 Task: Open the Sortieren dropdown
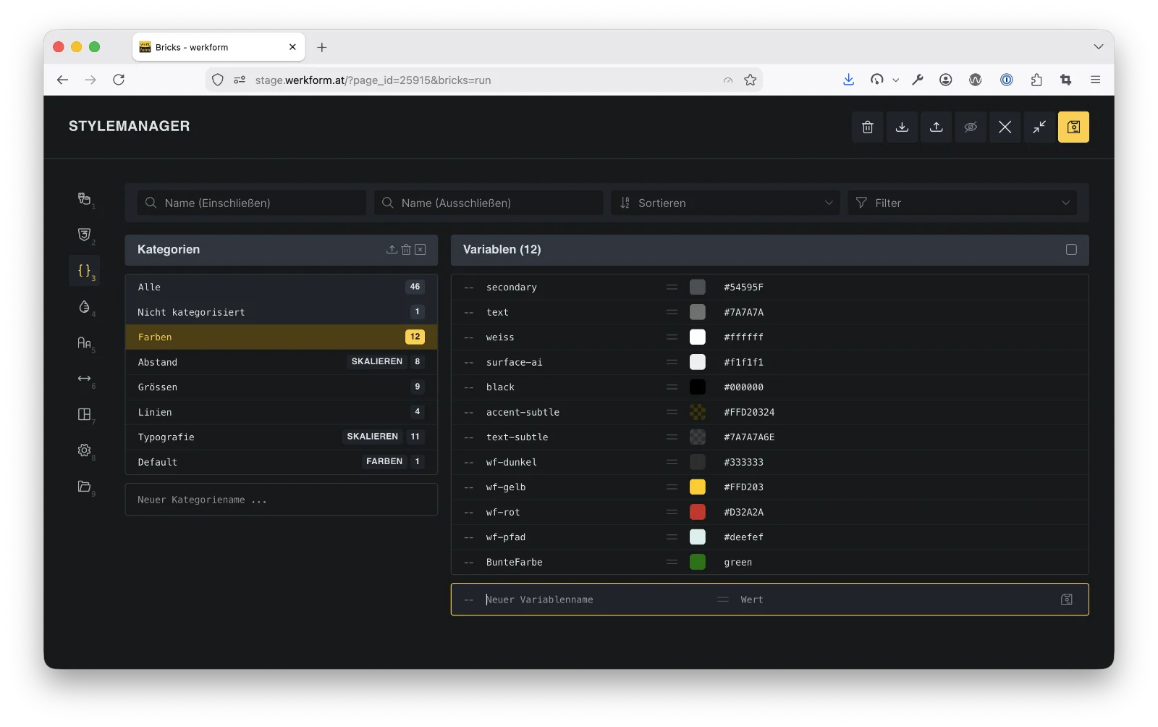[x=725, y=203]
